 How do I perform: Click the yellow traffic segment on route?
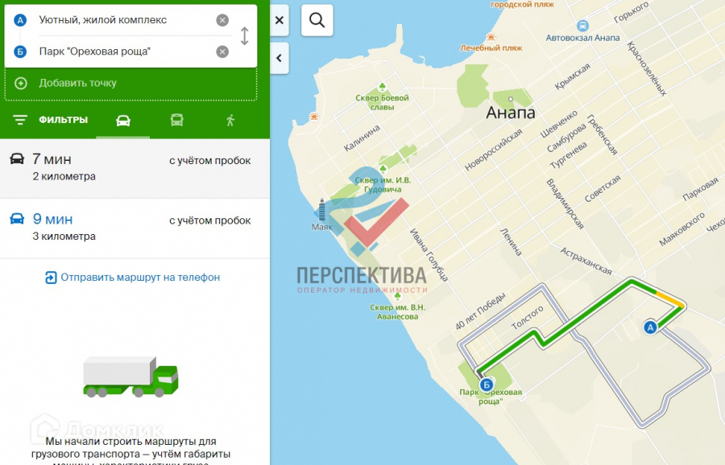point(670,299)
